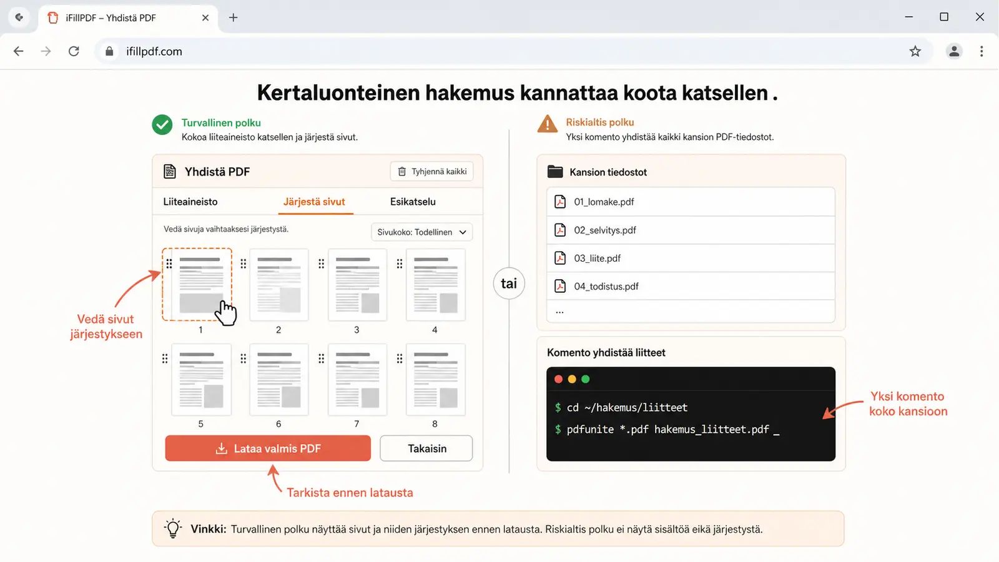This screenshot has width=999, height=562.
Task: Click the site lock icon
Action: coord(109,51)
